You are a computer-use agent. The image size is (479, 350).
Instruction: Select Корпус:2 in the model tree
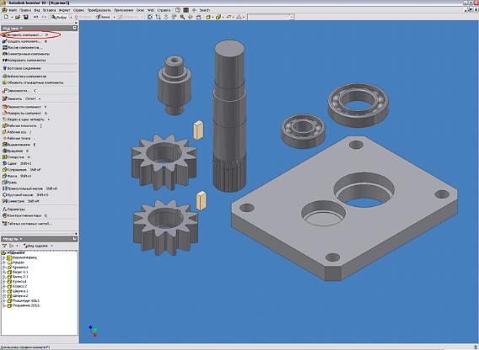17,286
